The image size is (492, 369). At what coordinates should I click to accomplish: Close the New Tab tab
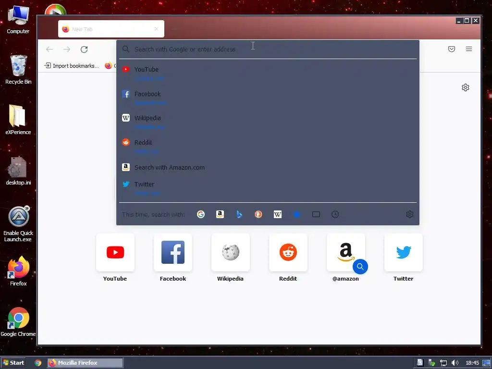pyautogui.click(x=156, y=29)
